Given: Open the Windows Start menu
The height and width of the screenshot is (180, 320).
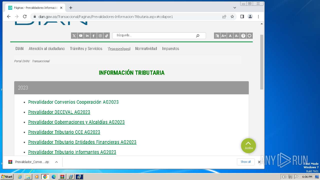Looking at the screenshot, I should point(7,177).
